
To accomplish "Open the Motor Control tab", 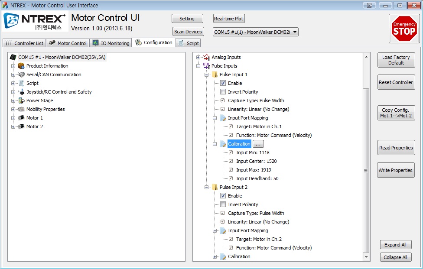I will pos(68,43).
